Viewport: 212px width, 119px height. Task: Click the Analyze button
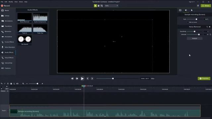[x=194, y=38]
